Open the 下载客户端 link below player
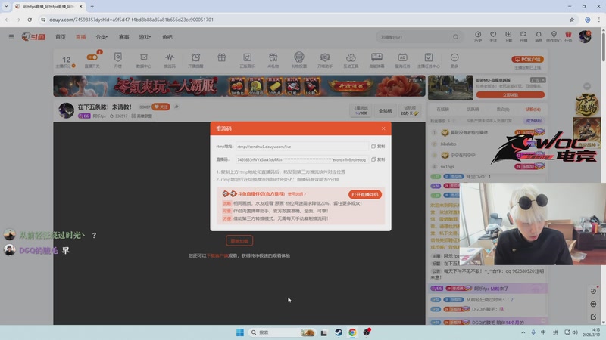 pyautogui.click(x=217, y=255)
